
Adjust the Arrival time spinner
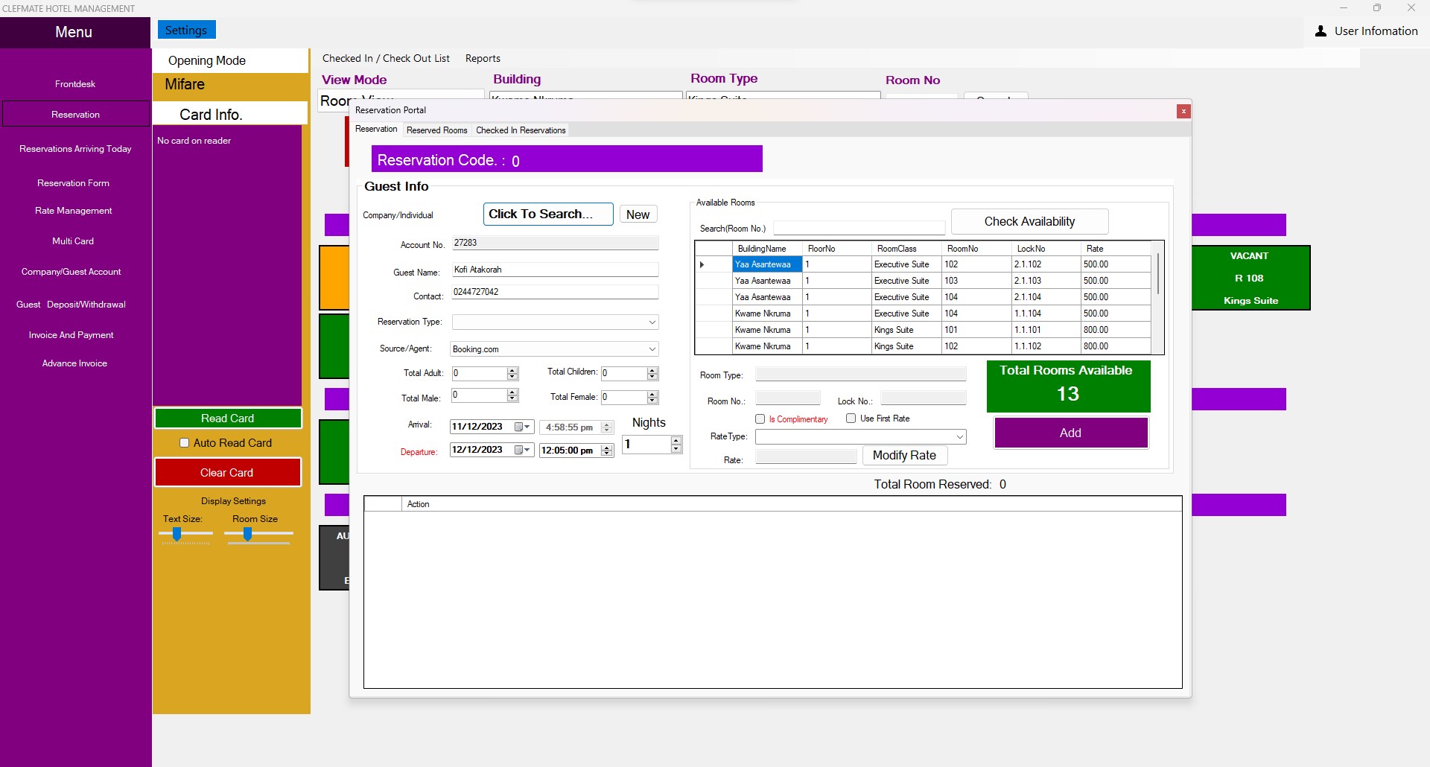607,427
